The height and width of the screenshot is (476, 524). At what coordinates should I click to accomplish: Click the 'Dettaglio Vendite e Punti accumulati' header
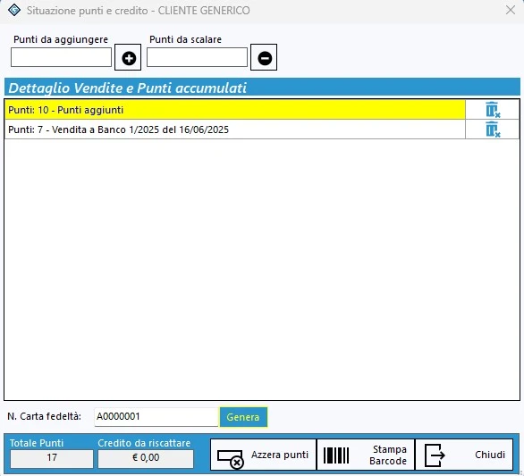(262, 88)
